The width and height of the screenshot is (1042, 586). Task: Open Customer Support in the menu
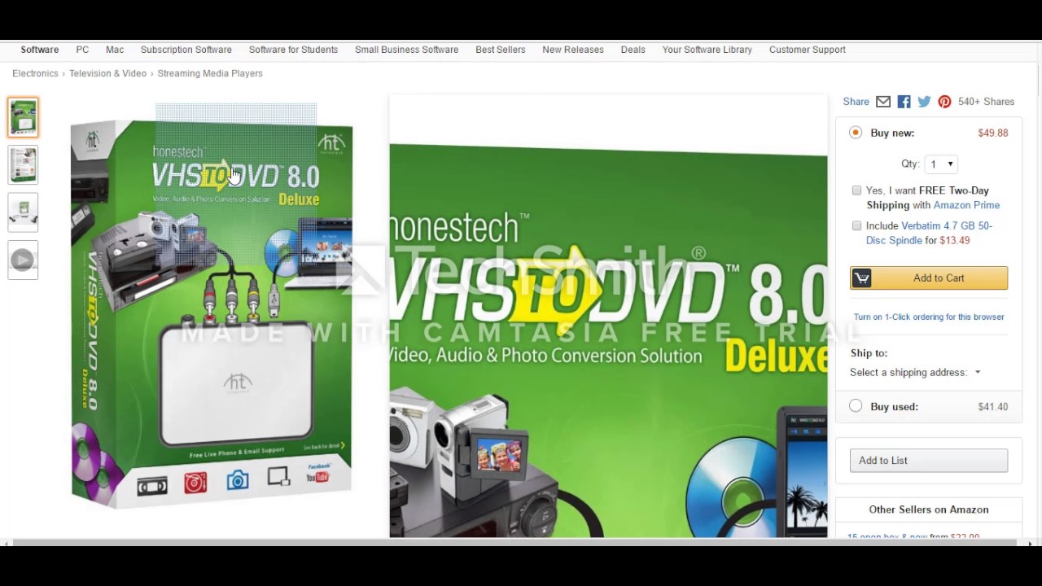[x=808, y=50]
